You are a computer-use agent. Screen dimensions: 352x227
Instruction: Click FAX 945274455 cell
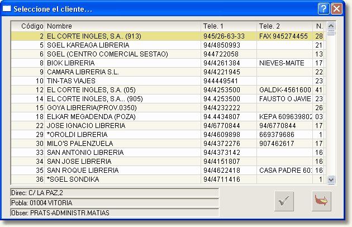[x=283, y=36]
